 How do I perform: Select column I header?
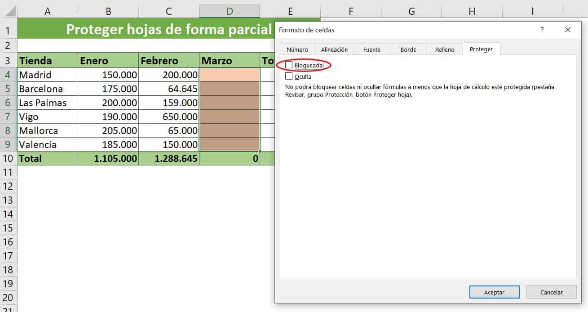click(533, 12)
